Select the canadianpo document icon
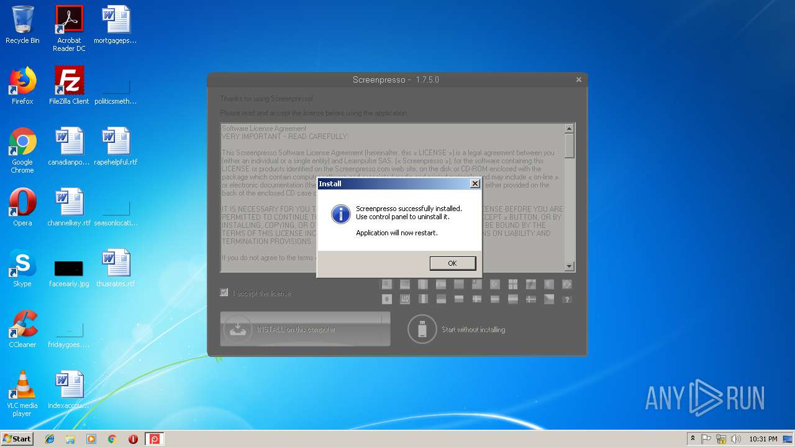The image size is (795, 447). tap(69, 147)
